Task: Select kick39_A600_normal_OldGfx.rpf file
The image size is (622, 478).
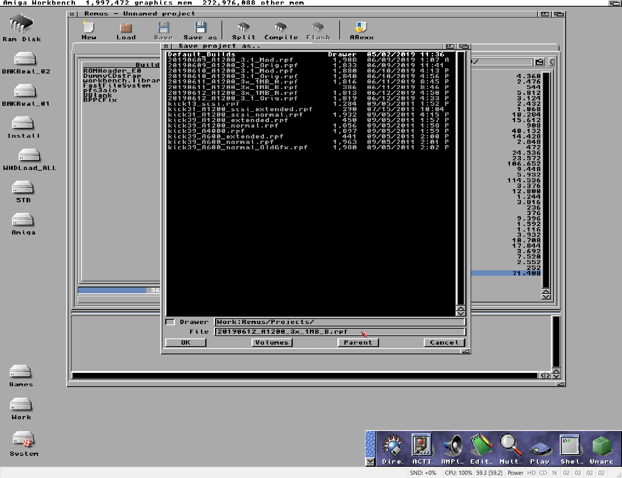Action: pos(311,147)
